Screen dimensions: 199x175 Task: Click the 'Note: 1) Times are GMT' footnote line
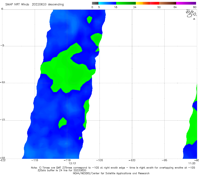point(113,168)
